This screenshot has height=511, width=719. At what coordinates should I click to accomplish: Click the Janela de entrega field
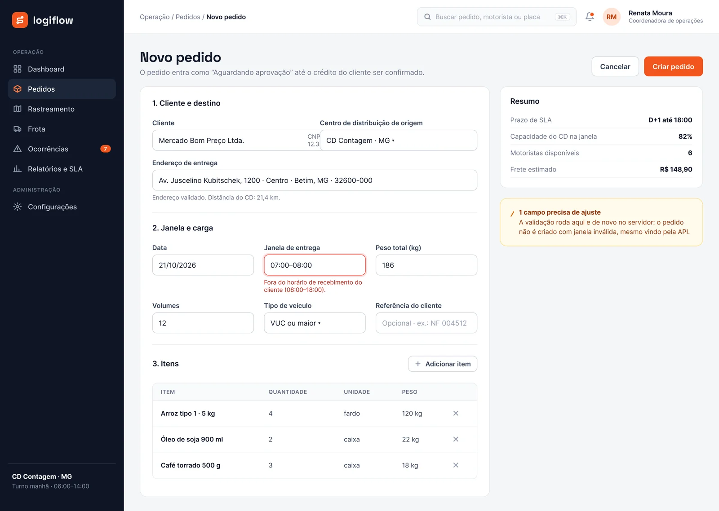(315, 265)
